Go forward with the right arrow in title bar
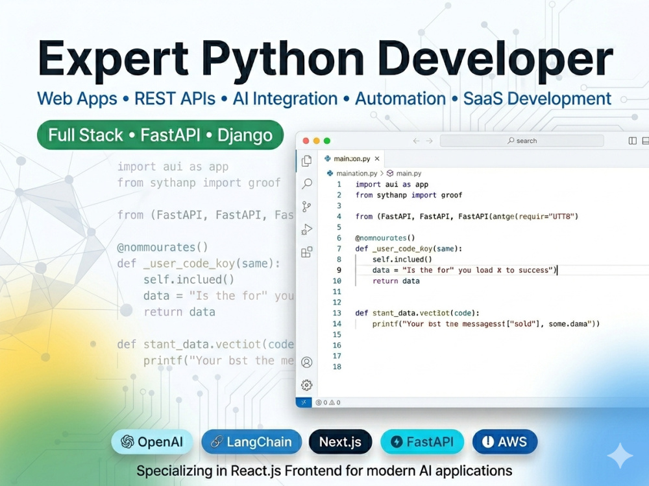 (430, 141)
